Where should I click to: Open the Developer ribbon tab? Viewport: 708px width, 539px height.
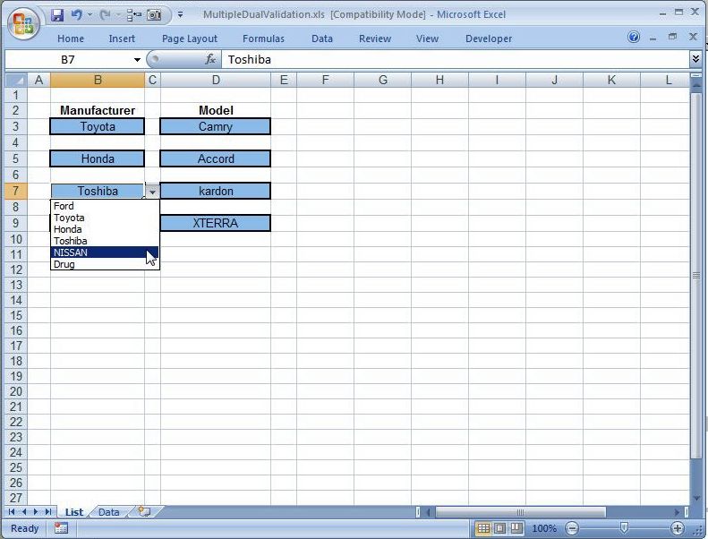(x=489, y=38)
